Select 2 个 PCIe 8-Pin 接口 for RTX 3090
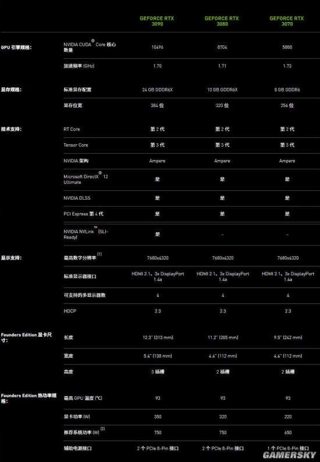The image size is (320, 462). [158, 449]
